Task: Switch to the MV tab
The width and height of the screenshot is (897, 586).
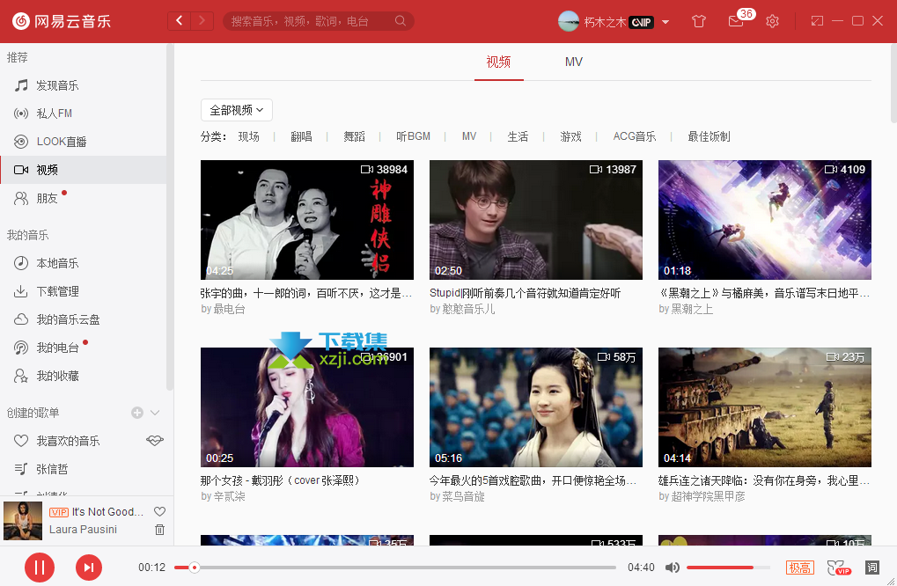Action: point(574,62)
